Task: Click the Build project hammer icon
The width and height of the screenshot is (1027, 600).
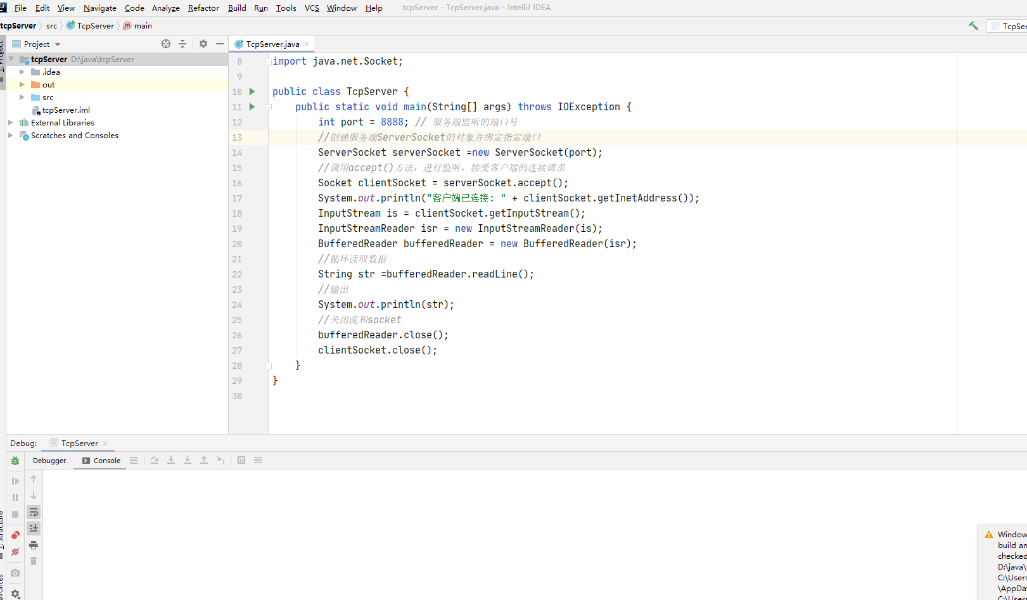Action: [973, 26]
